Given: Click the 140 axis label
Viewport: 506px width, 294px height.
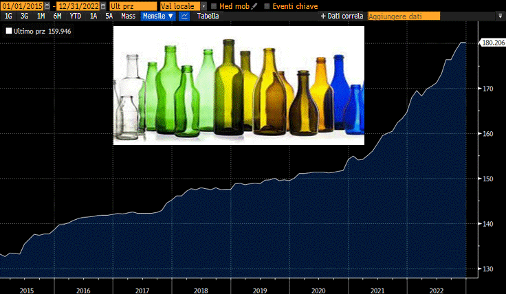Looking at the screenshot, I should click(488, 224).
